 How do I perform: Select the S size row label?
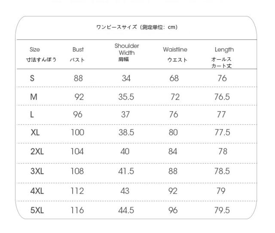[33, 78]
